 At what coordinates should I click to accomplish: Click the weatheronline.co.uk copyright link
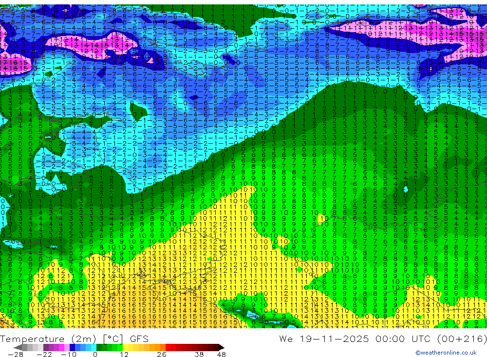[446, 353]
